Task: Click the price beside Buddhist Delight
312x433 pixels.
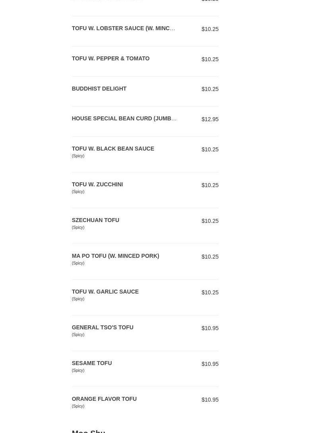Action: point(210,89)
